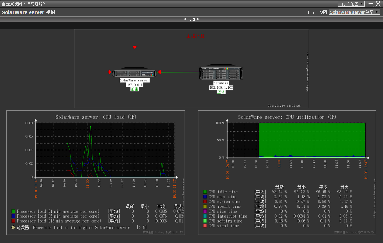Viewport: 383px width, 243px height.
Task: Open the CPU utilization (1h) graph
Action: point(287,172)
